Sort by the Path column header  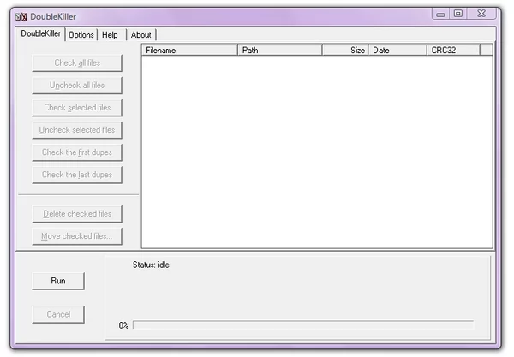coord(279,51)
